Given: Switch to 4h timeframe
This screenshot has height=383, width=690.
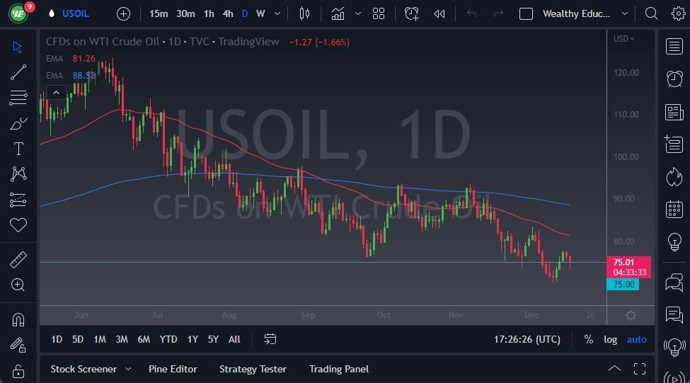Looking at the screenshot, I should (x=227, y=13).
